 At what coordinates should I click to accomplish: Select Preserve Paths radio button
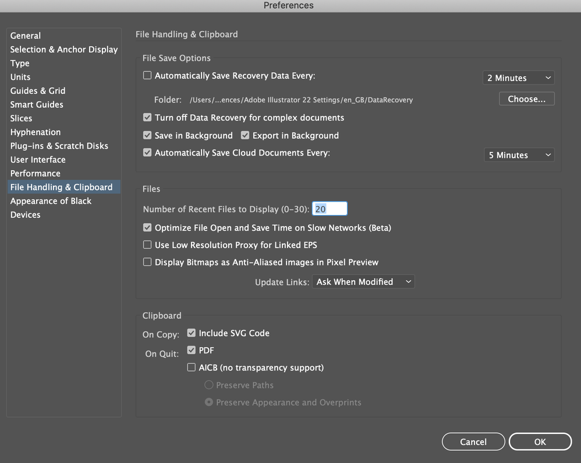coord(208,385)
